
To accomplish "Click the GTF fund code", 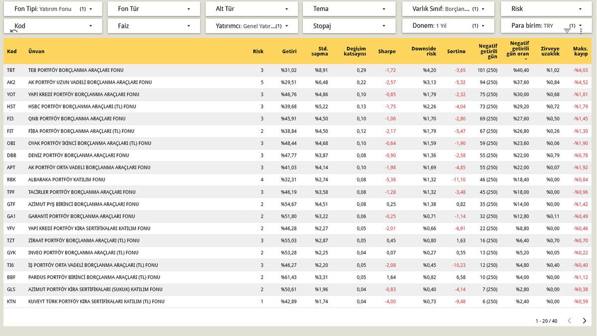I will [11, 204].
